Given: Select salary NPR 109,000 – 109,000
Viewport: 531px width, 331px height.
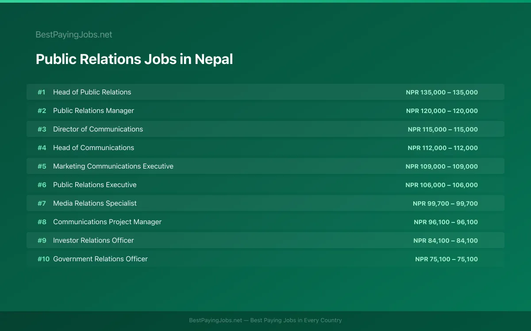Looking at the screenshot, I should tap(442, 166).
